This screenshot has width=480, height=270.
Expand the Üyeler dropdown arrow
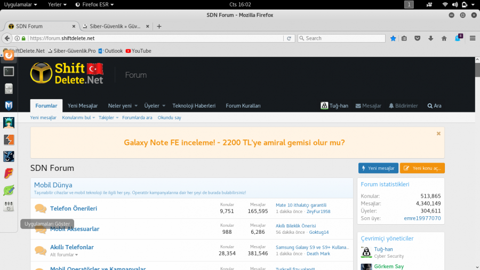click(x=164, y=106)
